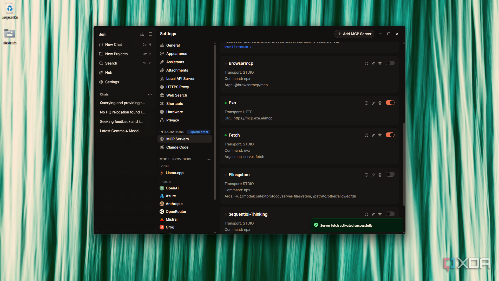
Task: Click the Add MCP Server button
Action: [x=354, y=34]
